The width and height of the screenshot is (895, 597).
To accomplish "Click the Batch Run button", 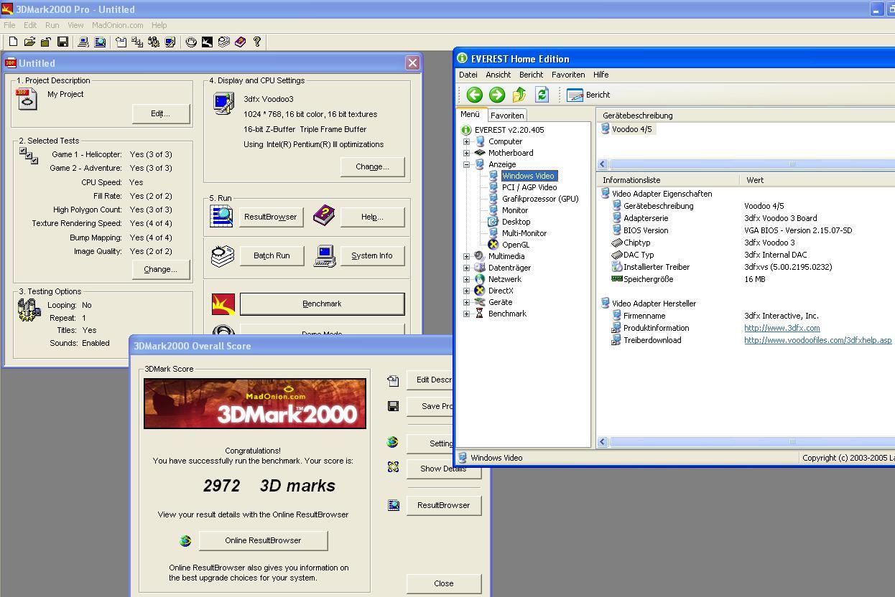I will (272, 255).
